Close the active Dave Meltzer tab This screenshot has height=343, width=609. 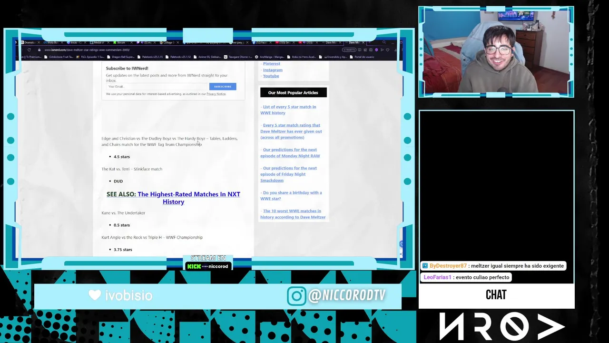coord(363,42)
